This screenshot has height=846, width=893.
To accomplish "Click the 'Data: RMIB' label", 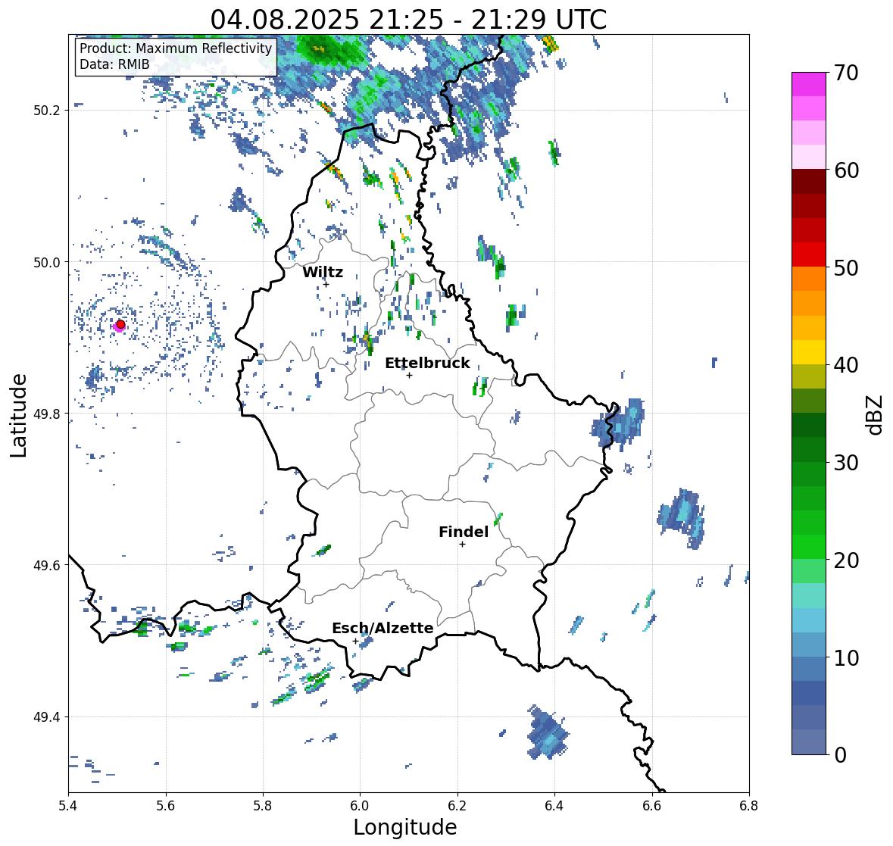I will click(114, 64).
